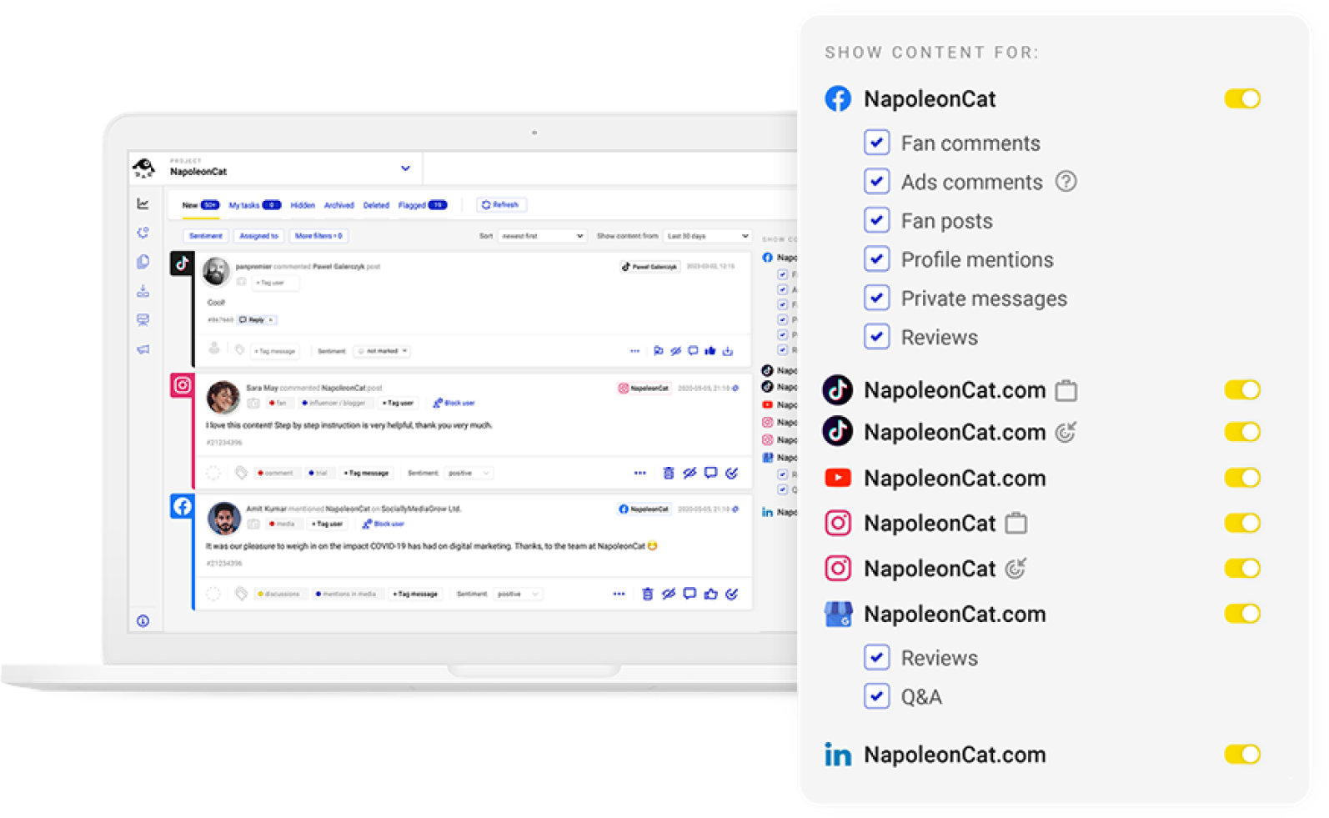Click the documents copy icon in left sidebar
Screen dimensions: 1329x818
[143, 262]
